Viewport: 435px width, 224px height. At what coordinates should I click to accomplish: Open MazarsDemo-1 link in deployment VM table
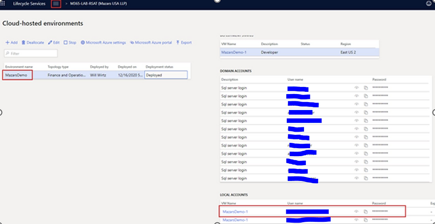click(x=233, y=52)
